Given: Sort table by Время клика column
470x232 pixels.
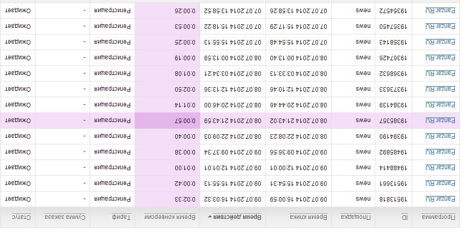Looking at the screenshot, I should [308, 217].
